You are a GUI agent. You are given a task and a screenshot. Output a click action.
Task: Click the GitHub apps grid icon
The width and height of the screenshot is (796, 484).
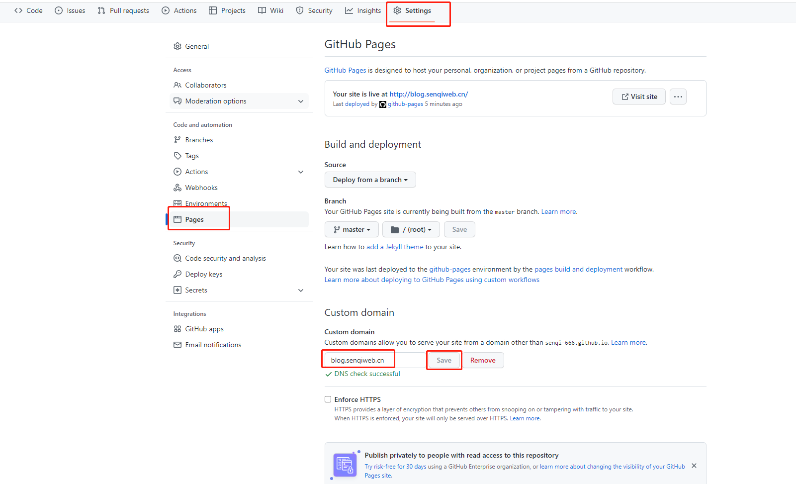point(177,329)
